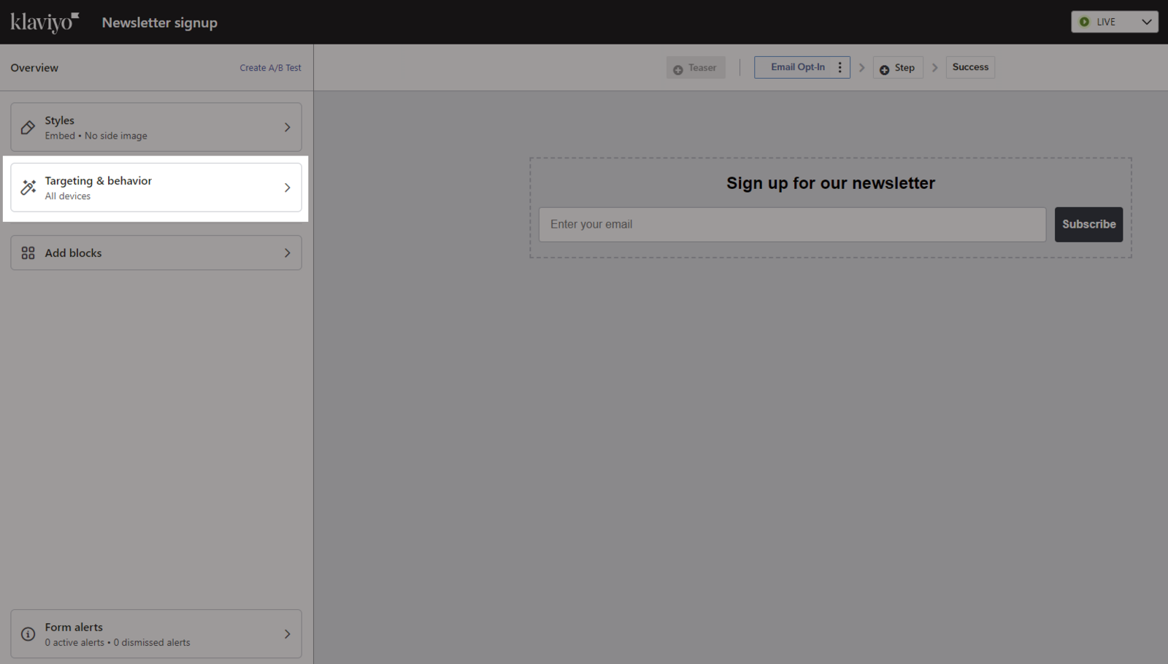Click the Klaviyo logo

click(x=45, y=22)
